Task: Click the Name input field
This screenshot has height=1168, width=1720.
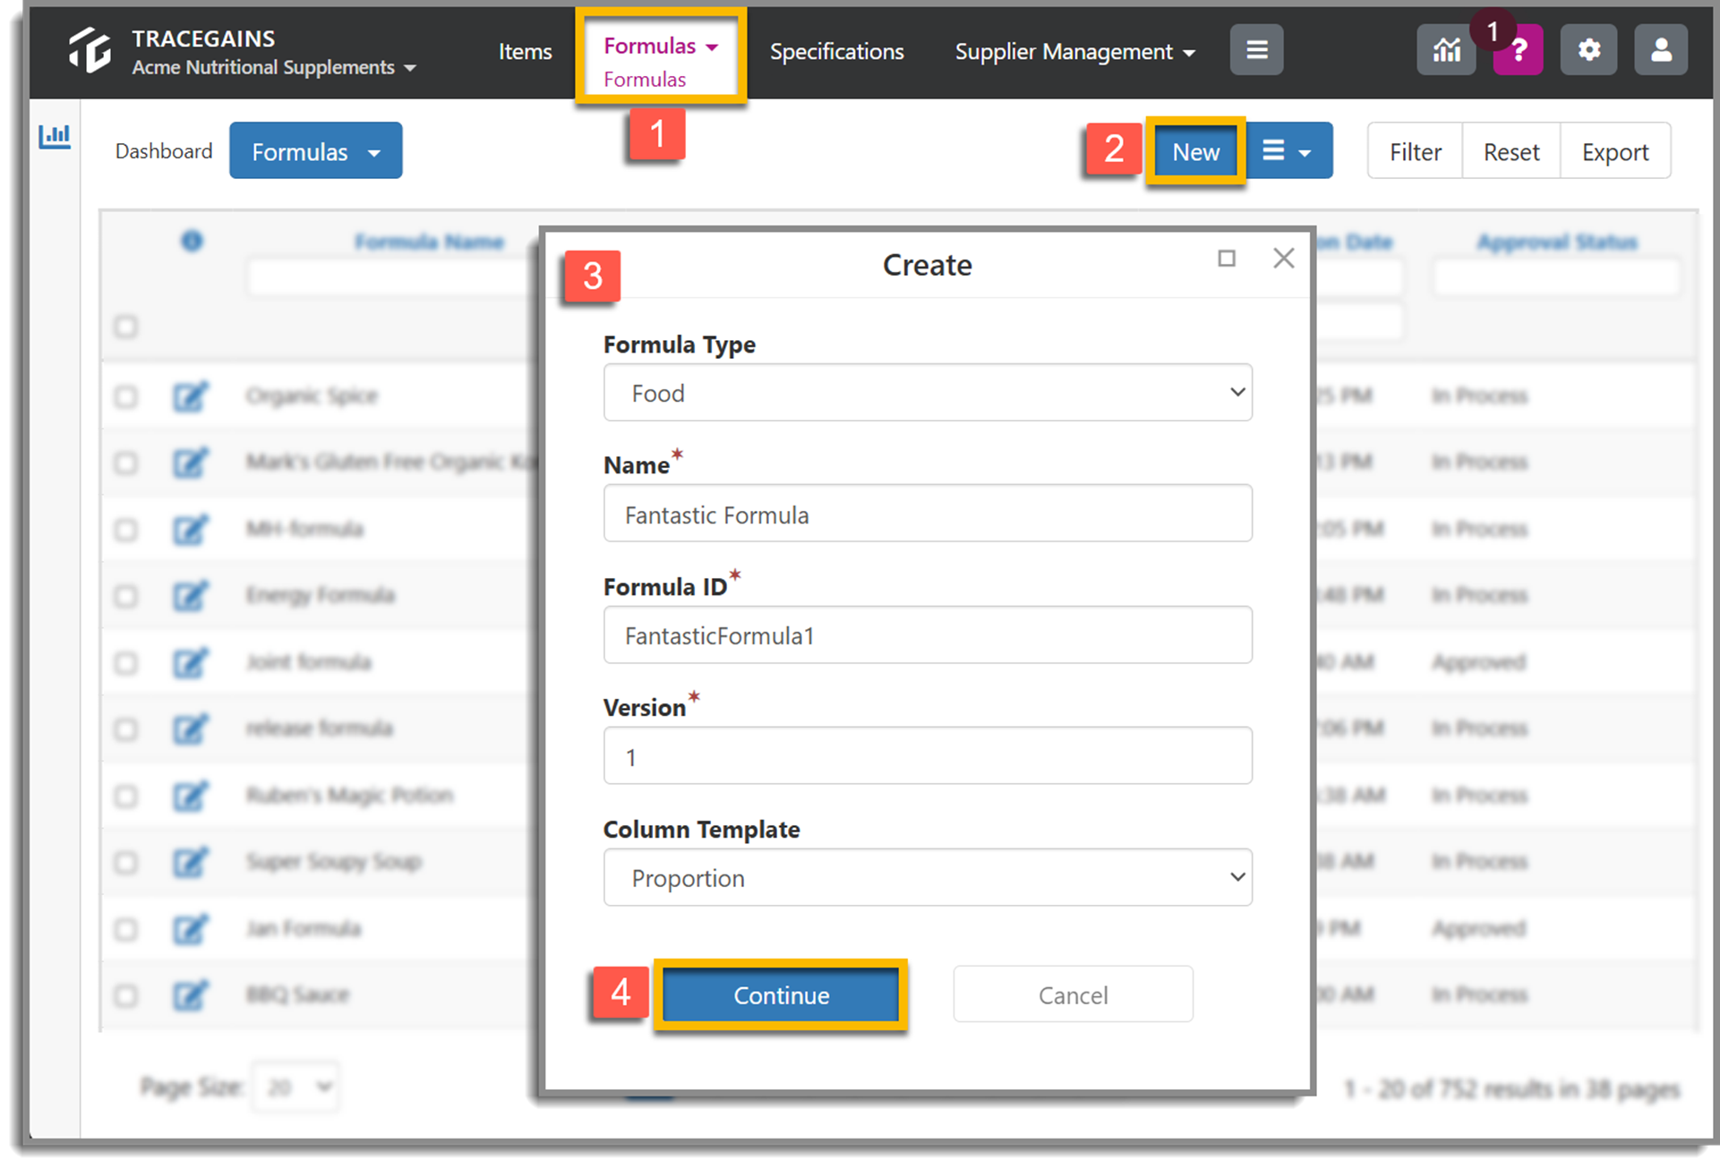Action: pos(928,514)
